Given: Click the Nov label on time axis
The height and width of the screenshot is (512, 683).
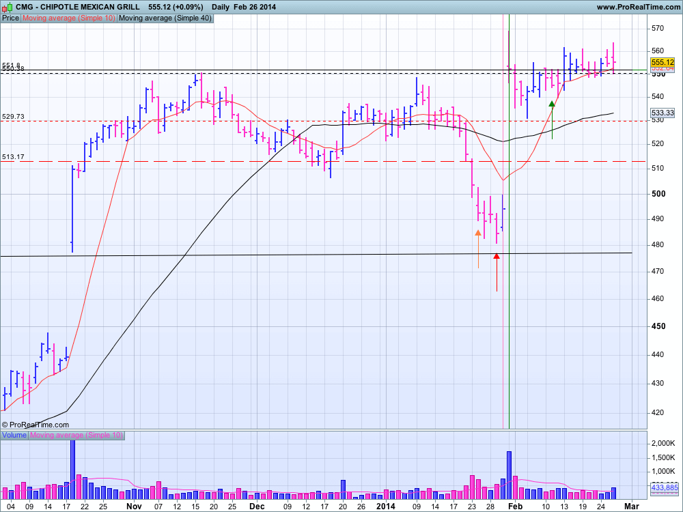Looking at the screenshot, I should click(x=134, y=507).
